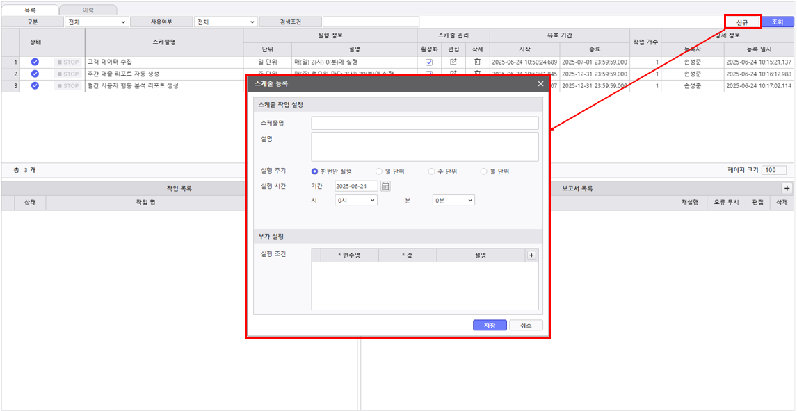The height and width of the screenshot is (411, 797).
Task: Expand the 구분 filter dropdown
Action: [97, 22]
